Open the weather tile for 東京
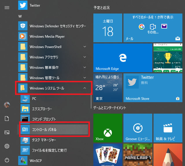The height and width of the screenshot is (166, 185). [x=108, y=88]
